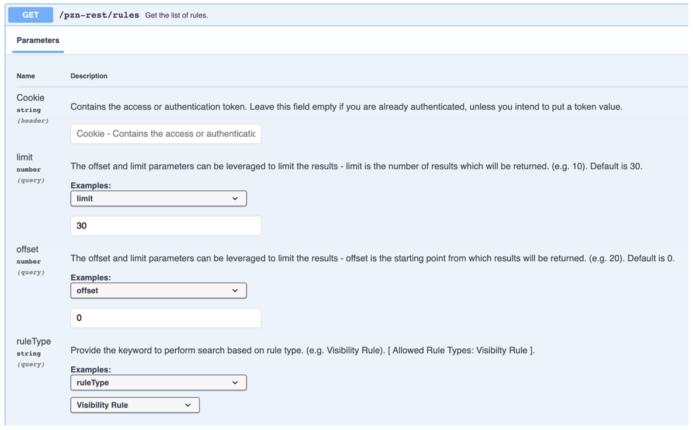This screenshot has width=693, height=430.
Task: Select the offset value field showing 0
Action: coord(165,318)
